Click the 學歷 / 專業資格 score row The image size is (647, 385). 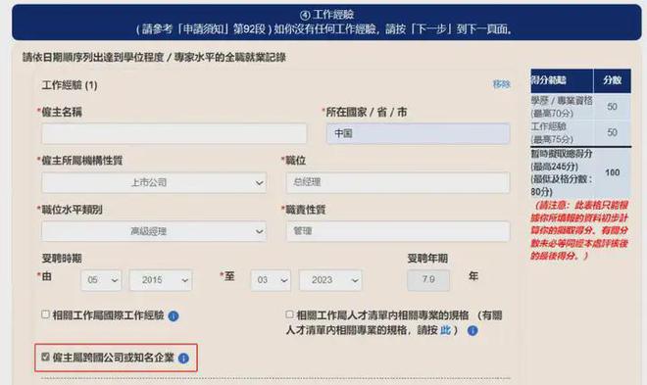[x=580, y=107]
